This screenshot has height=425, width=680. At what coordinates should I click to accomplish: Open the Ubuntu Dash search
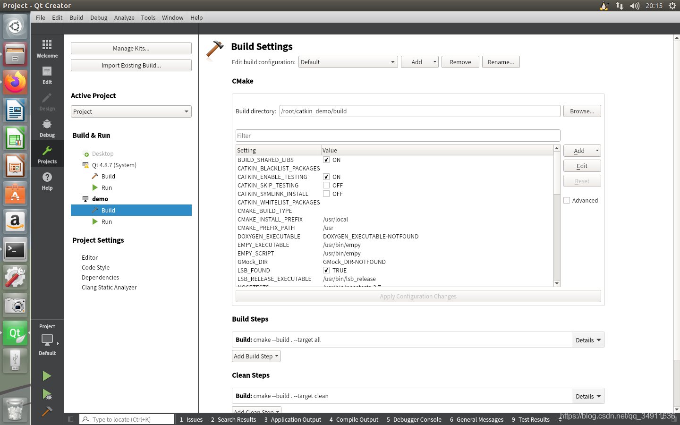(15, 26)
